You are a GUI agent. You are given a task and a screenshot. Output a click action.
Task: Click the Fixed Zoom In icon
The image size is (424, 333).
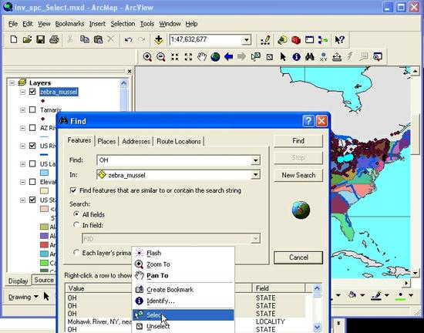point(175,57)
